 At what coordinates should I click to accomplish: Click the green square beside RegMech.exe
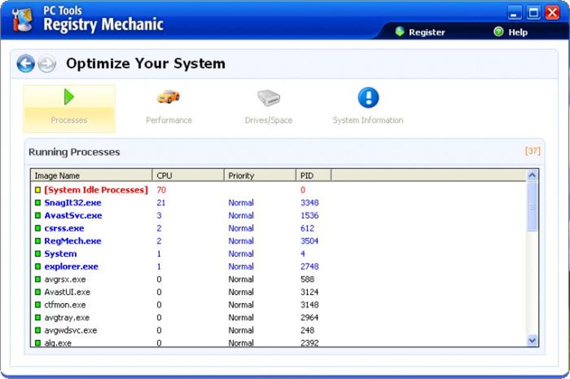pyautogui.click(x=38, y=241)
